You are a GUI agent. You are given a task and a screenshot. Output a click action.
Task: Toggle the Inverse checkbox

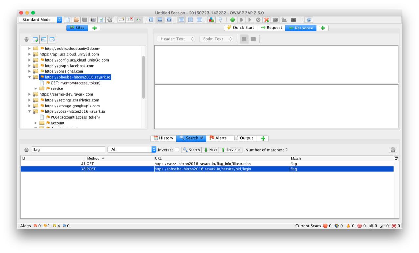[x=177, y=150]
